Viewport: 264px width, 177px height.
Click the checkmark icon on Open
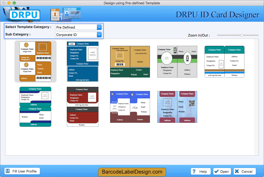tap(216, 171)
